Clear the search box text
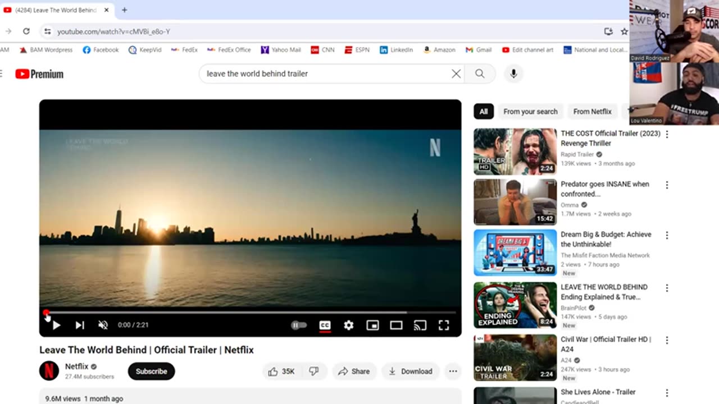 click(456, 74)
